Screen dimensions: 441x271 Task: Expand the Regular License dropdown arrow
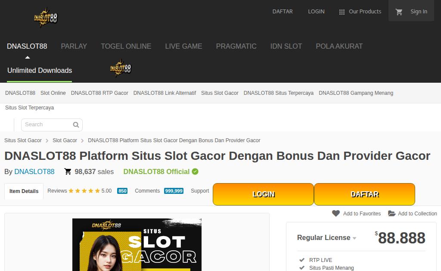(x=354, y=238)
